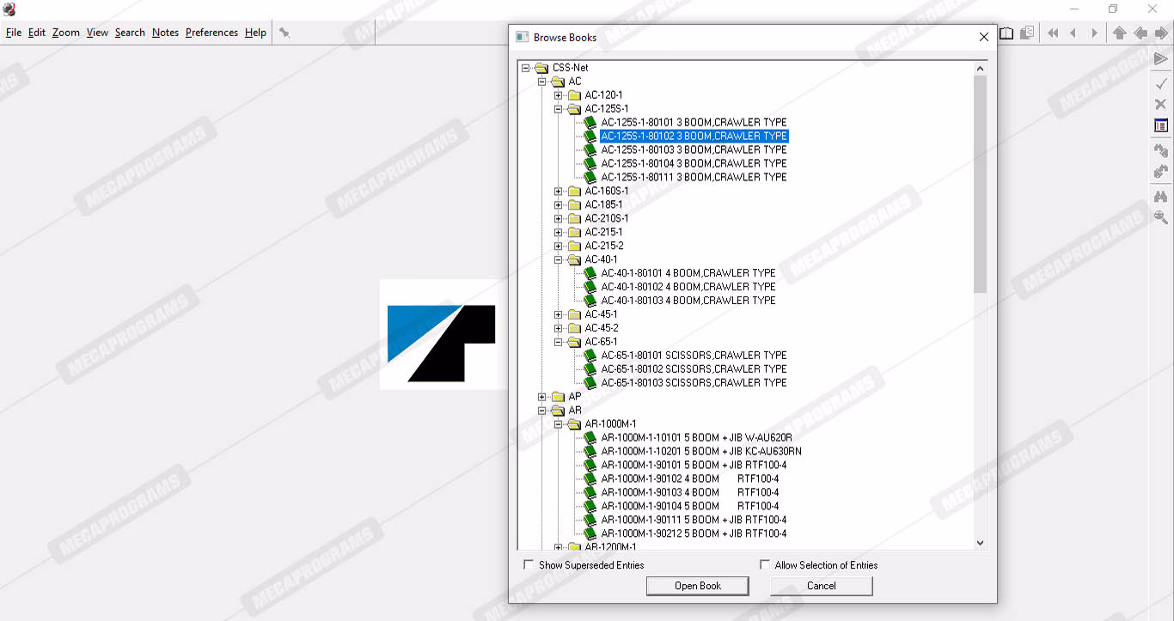The image size is (1174, 621).
Task: Click Cancel in Browse Books dialog
Action: tap(821, 586)
